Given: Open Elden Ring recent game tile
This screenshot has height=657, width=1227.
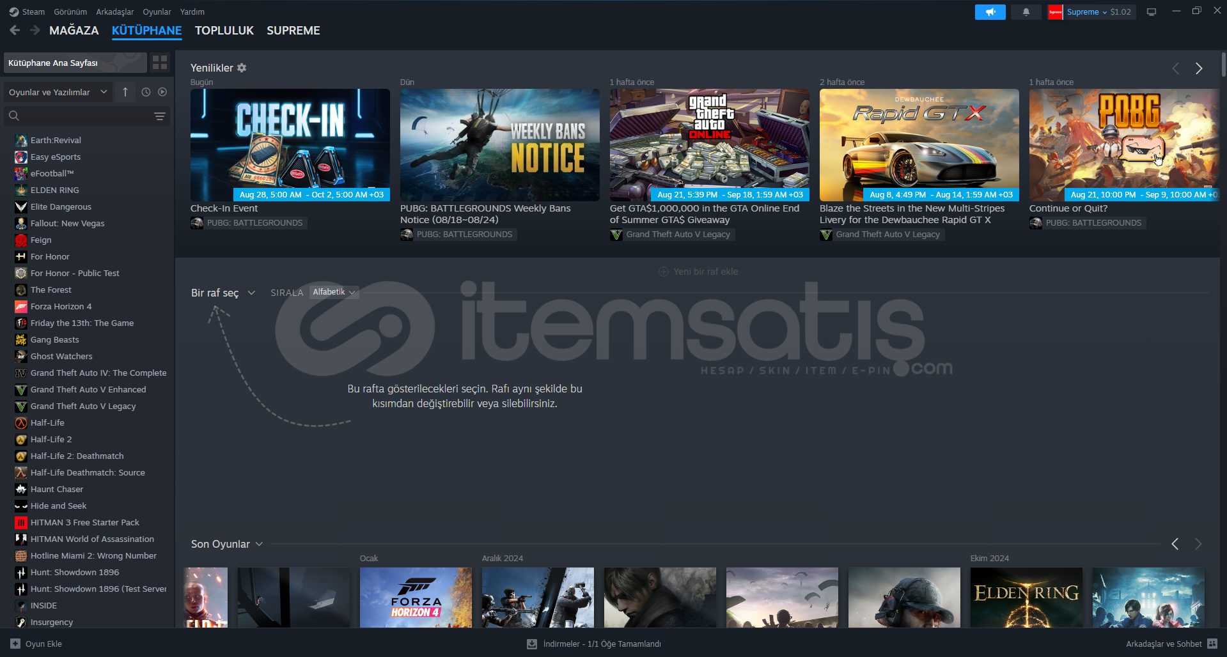Looking at the screenshot, I should click(x=1026, y=597).
